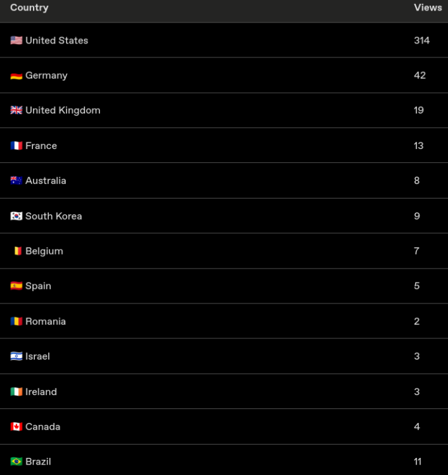448x475 pixels.
Task: Click the Romania flag icon
Action: 16,322
